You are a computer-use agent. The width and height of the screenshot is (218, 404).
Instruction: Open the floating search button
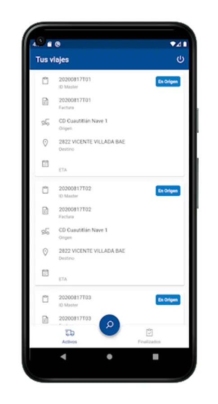[109, 325]
